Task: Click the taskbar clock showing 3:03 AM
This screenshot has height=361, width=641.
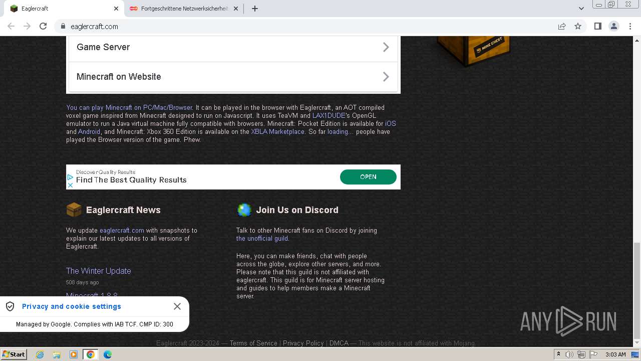Action: pos(615,354)
